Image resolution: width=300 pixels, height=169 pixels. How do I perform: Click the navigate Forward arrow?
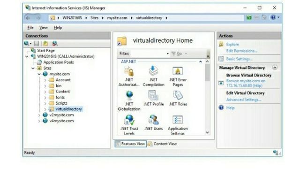click(x=38, y=18)
